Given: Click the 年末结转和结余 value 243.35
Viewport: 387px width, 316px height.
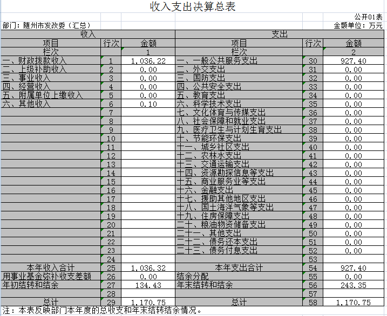Looking at the screenshot, I should tap(354, 285).
